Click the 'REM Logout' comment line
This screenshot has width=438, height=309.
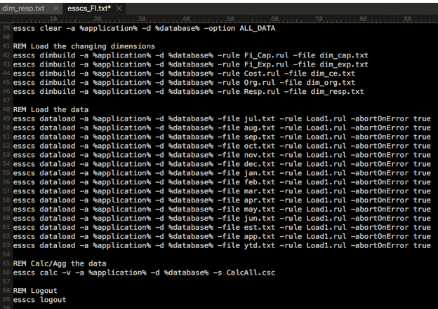click(35, 290)
